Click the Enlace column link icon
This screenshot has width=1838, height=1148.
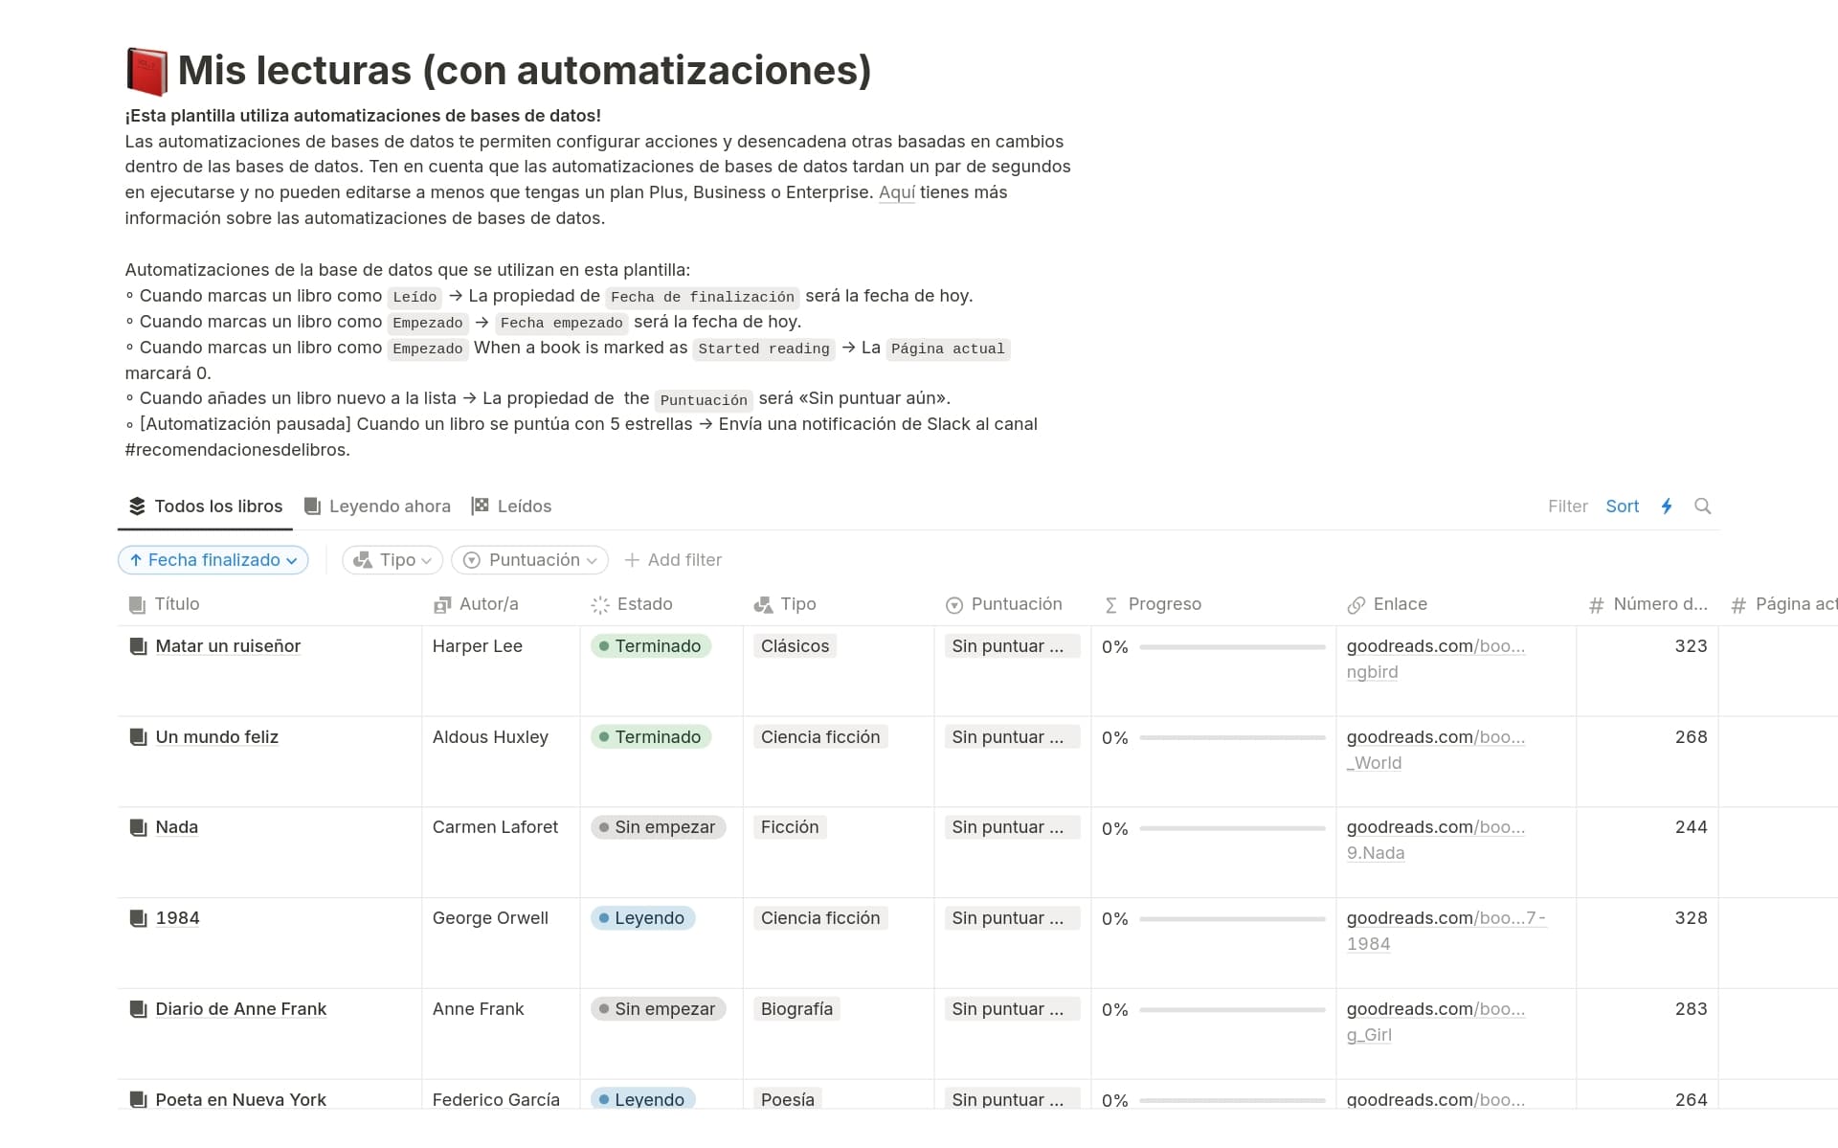[x=1356, y=605]
